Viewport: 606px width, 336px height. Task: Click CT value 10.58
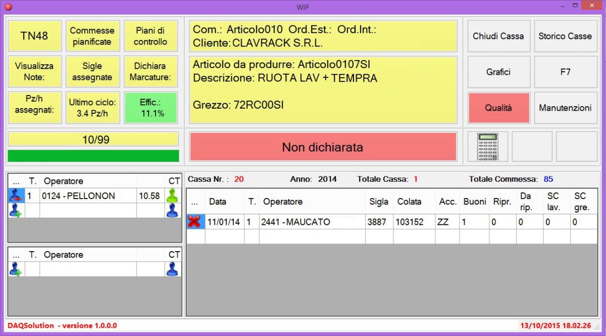(150, 196)
